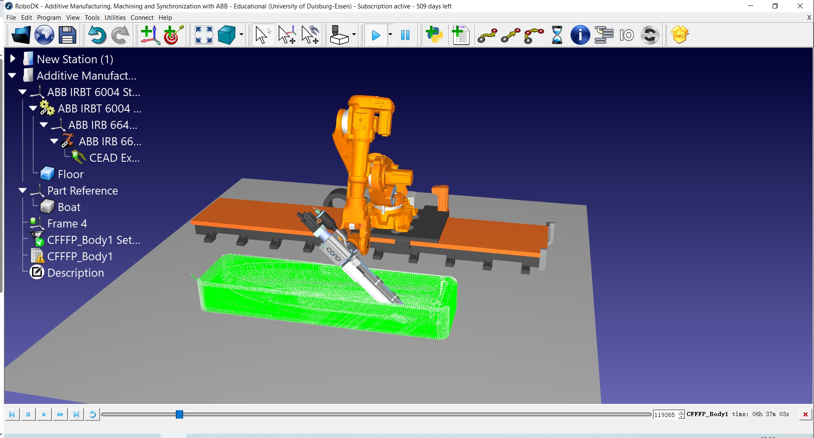814x438 pixels.
Task: Open the Utilities menu
Action: [x=115, y=17]
